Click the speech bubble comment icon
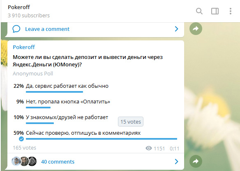 point(16,29)
